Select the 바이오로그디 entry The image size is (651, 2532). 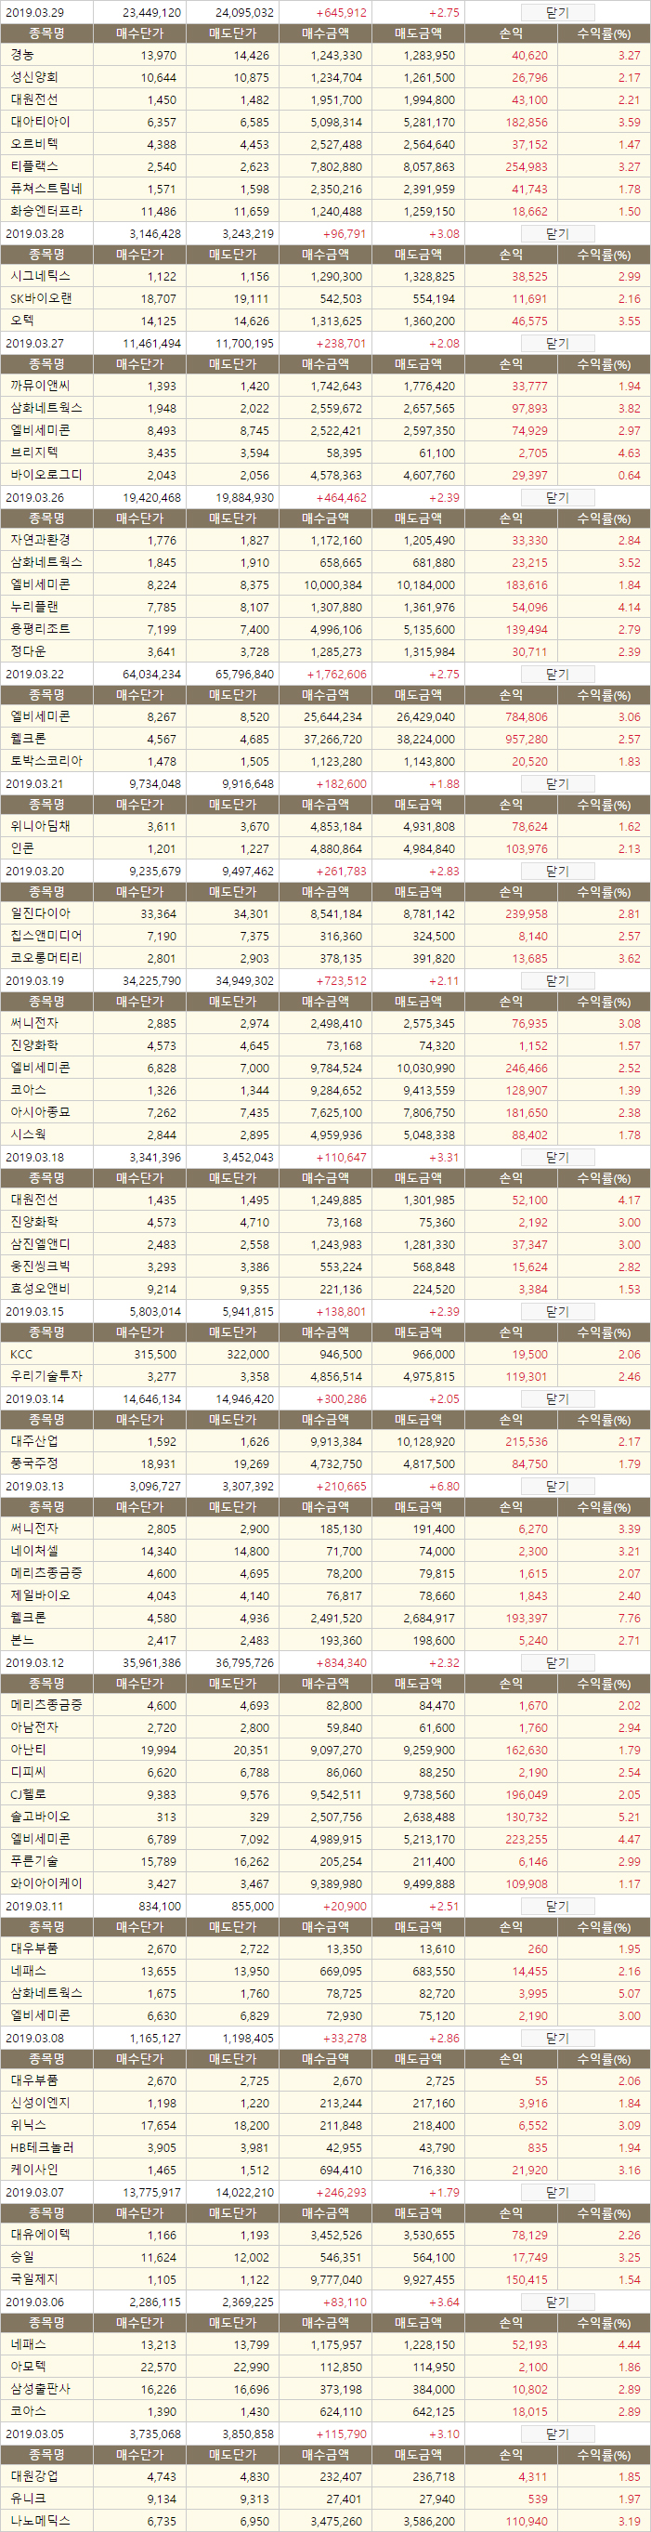[x=325, y=475]
